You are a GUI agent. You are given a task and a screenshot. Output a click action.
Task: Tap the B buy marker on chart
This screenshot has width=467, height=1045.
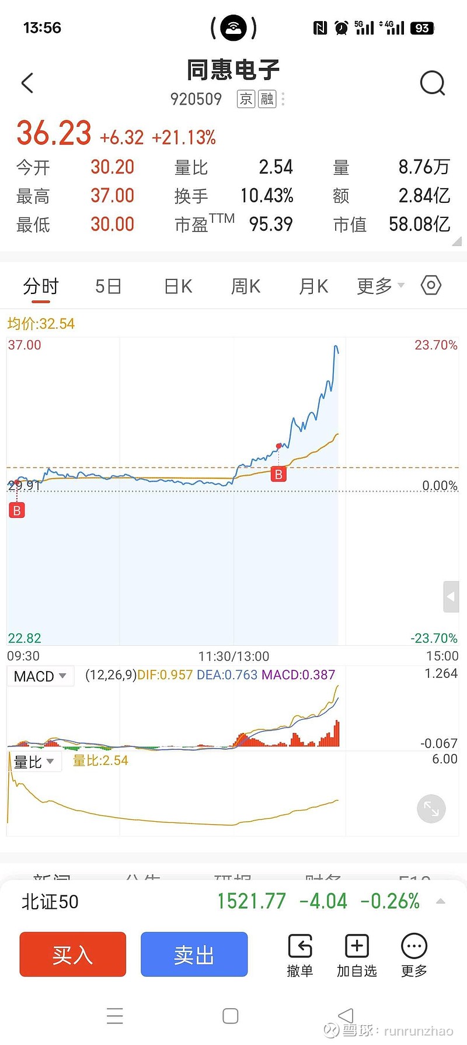[278, 475]
